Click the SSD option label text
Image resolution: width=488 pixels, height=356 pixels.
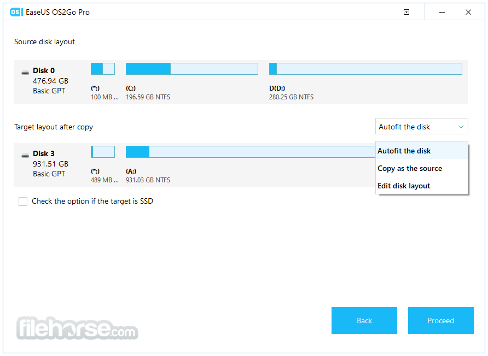(x=92, y=201)
